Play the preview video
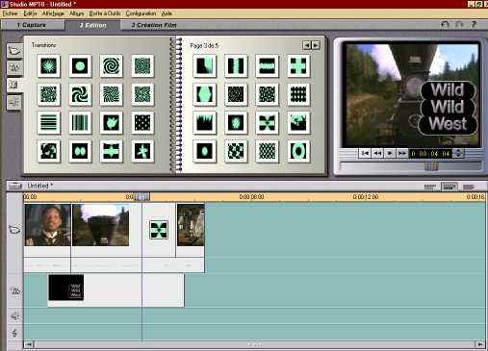The width and height of the screenshot is (488, 351). [390, 154]
